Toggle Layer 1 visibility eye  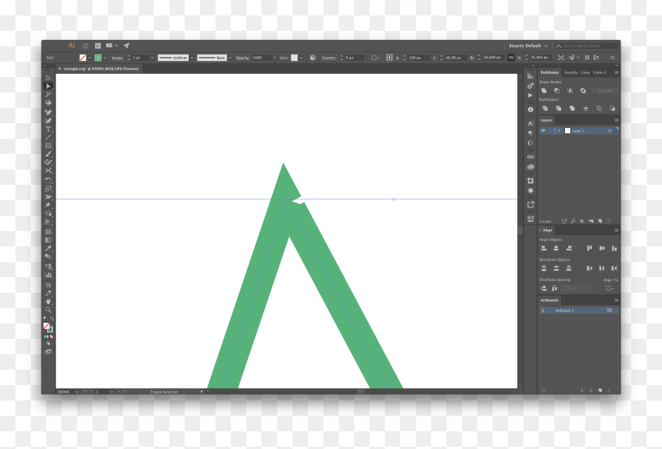(x=543, y=130)
